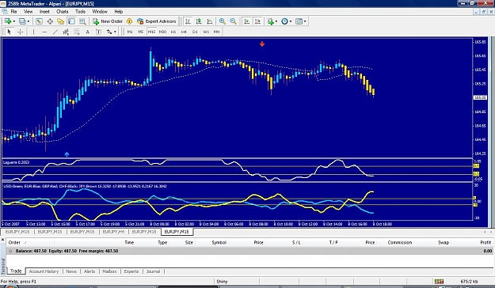Switch chart to D1 timeframe
Image resolution: width=495 pixels, height=288 pixels.
coord(195,32)
